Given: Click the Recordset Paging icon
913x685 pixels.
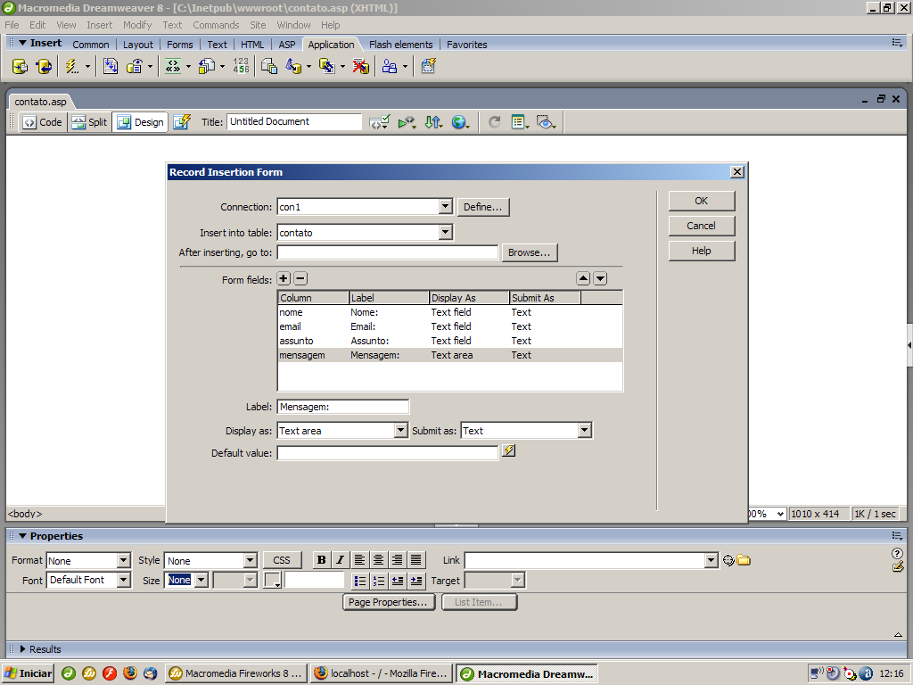Looking at the screenshot, I should [x=173, y=66].
